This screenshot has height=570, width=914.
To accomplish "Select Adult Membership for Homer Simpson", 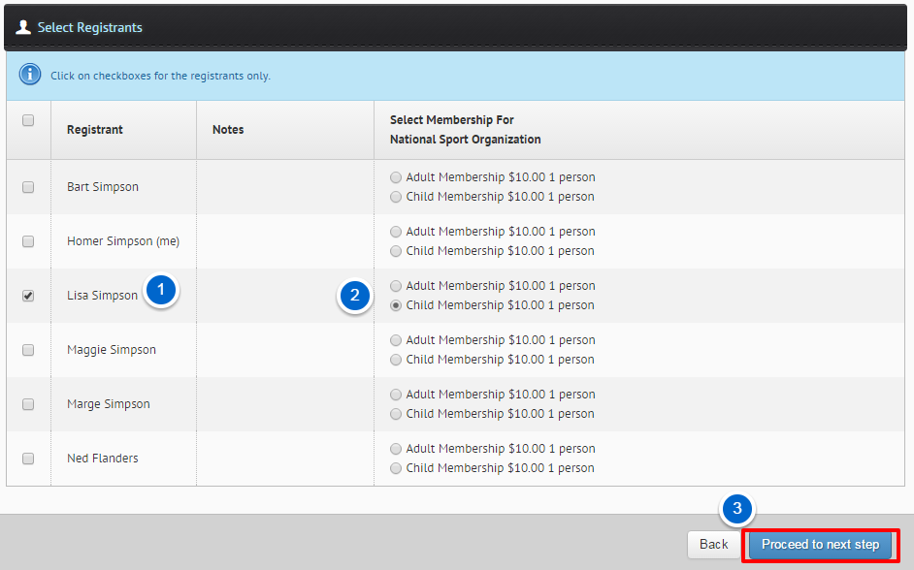I will pos(396,232).
